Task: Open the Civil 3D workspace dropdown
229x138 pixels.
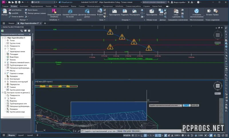Action: pyautogui.click(x=44, y=2)
